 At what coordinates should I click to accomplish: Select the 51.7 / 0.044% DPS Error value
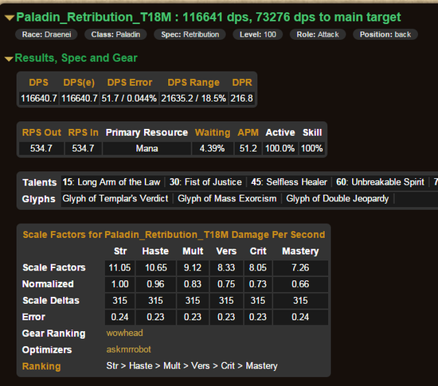(129, 99)
